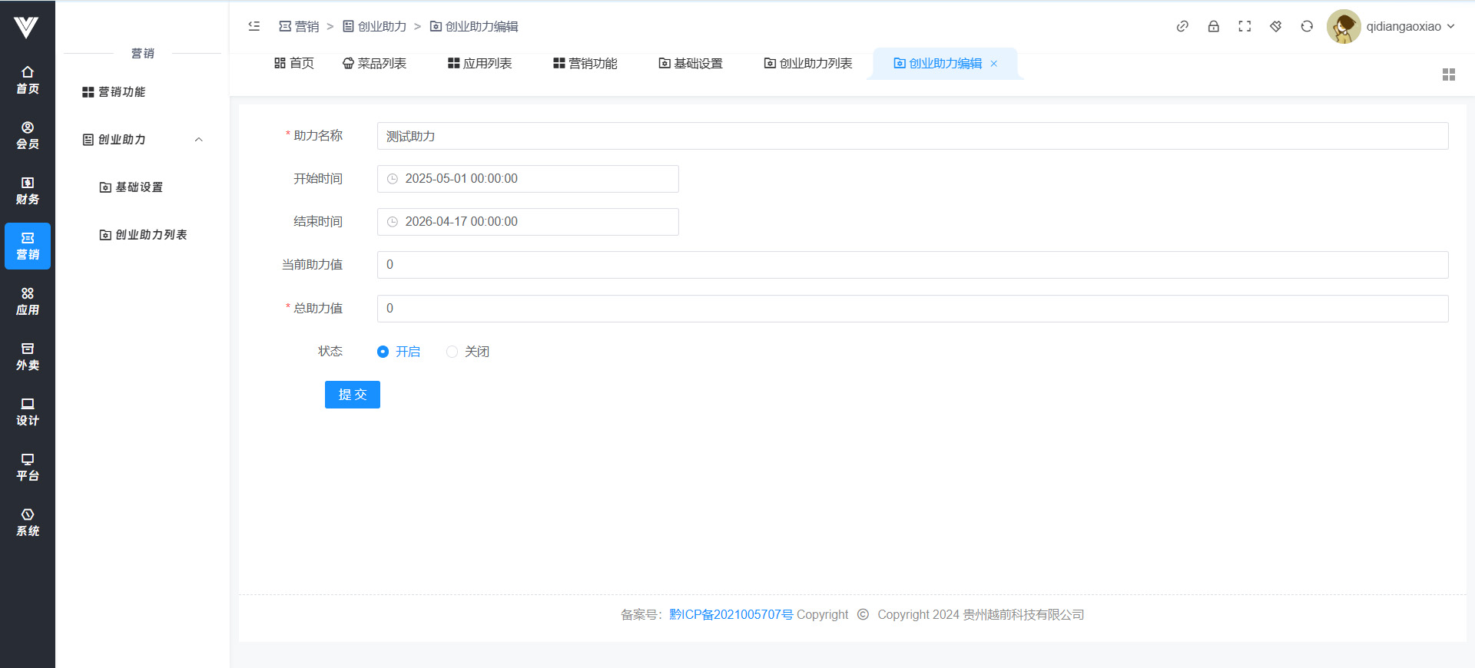Switch to the 创业助力列表 tab
This screenshot has width=1475, height=668.
pos(808,64)
